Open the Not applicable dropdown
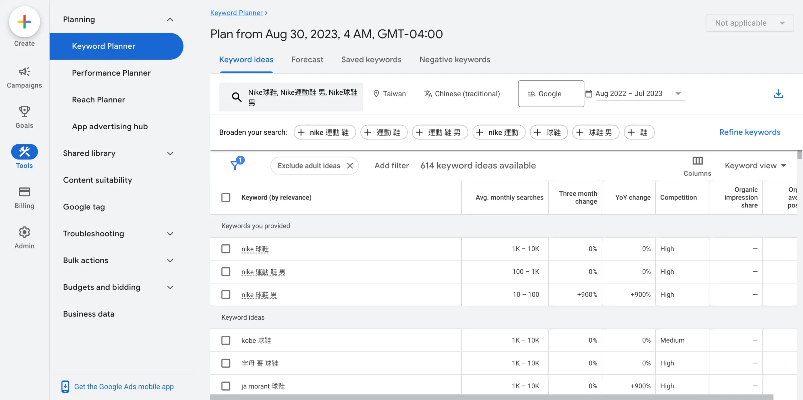The height and width of the screenshot is (400, 803). [750, 23]
